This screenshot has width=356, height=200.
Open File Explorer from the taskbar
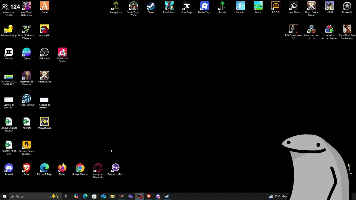112,196
